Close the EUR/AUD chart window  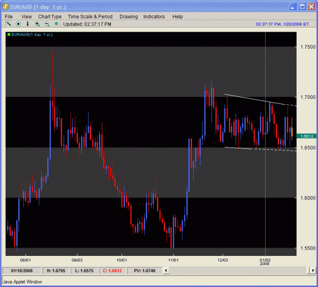click(x=311, y=7)
